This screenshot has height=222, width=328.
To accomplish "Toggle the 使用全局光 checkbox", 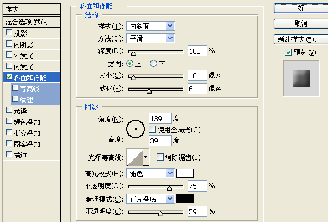I will point(152,130).
